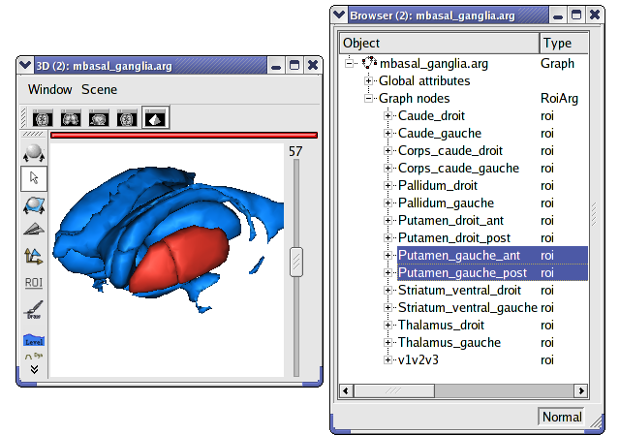The image size is (620, 436).
Task: Activate the trackball rotation control
Action: tap(33, 153)
